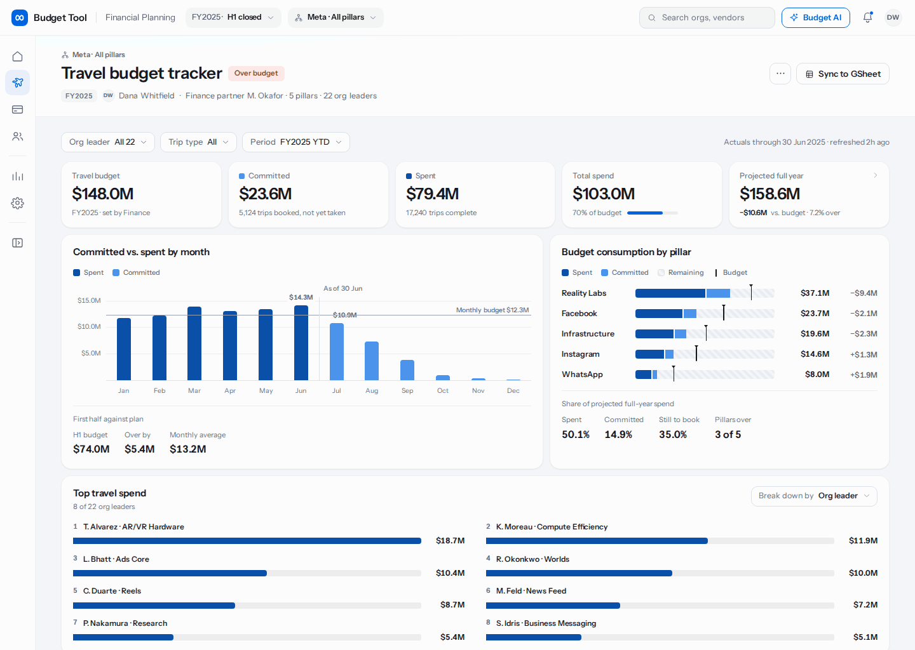Click the Reality Labs consumption bar
Screen dimensions: 915x650
pos(705,293)
